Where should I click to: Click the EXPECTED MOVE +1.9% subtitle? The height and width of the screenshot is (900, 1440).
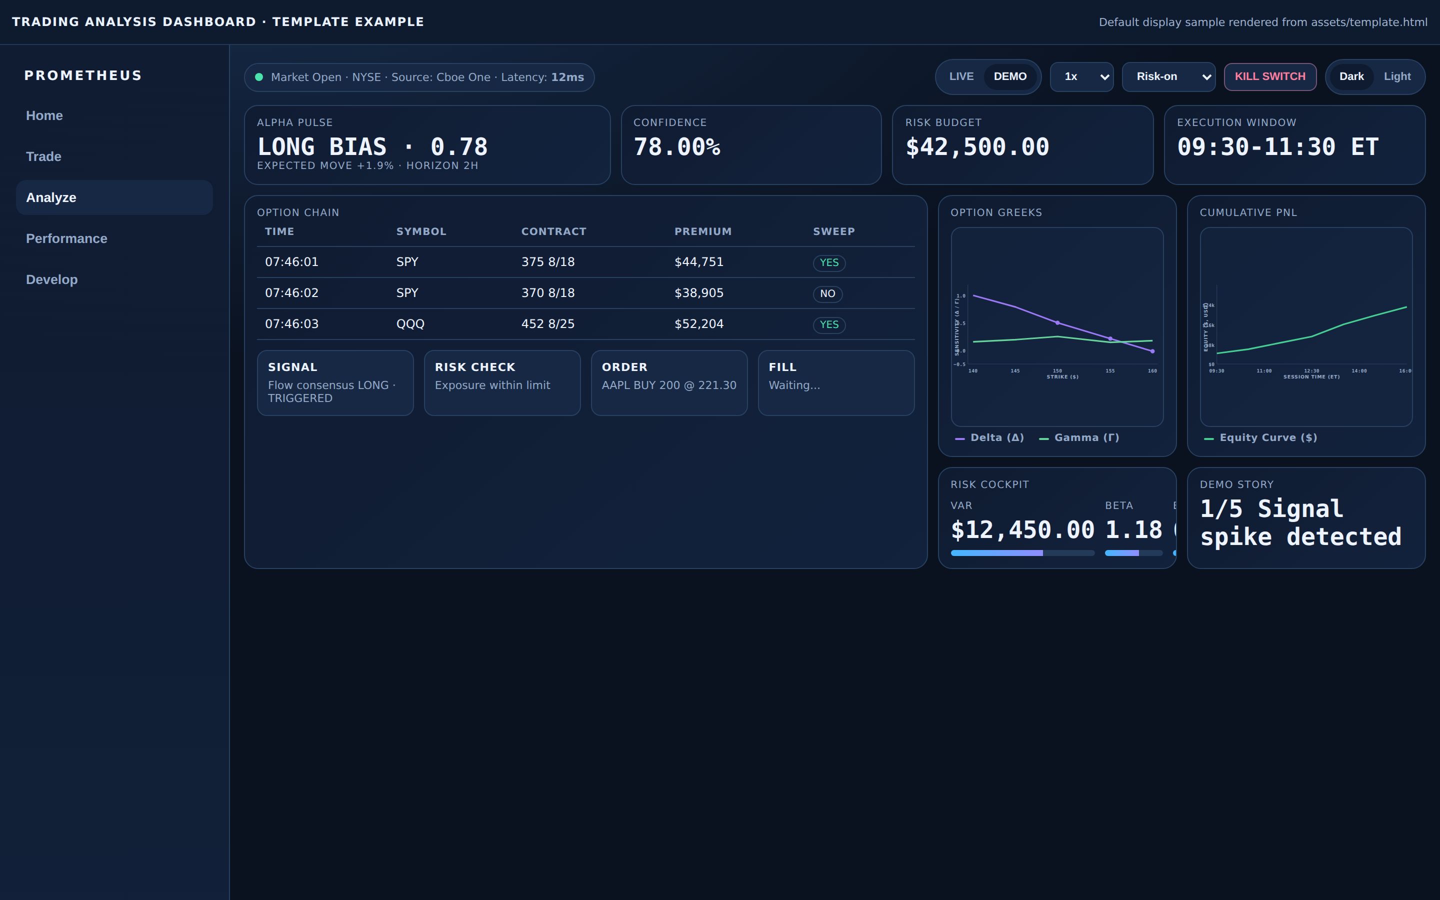pos(367,165)
